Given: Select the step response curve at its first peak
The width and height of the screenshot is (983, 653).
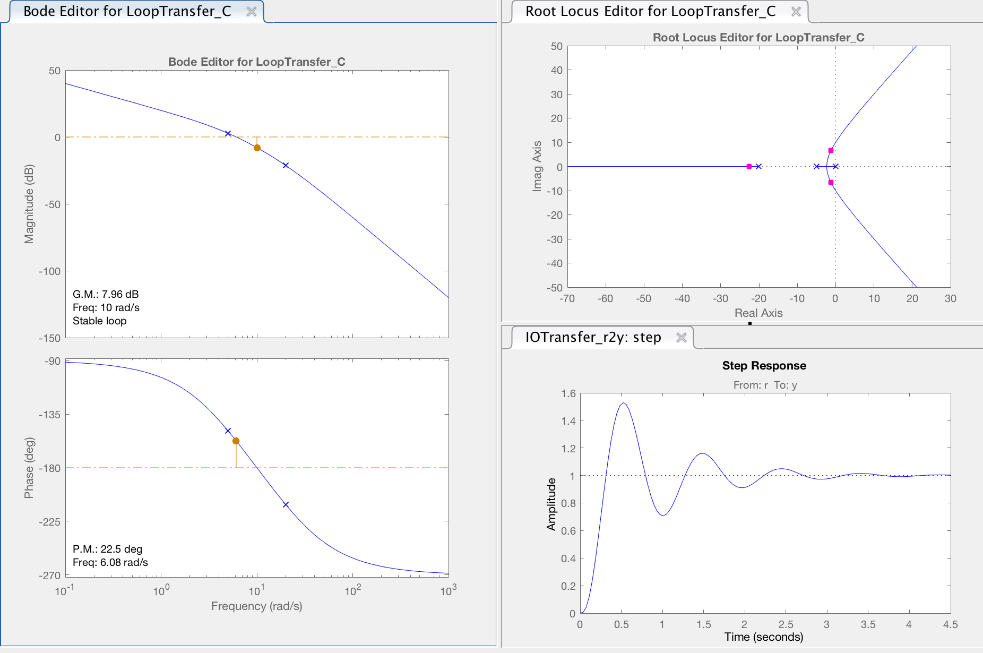Looking at the screenshot, I should 624,403.
